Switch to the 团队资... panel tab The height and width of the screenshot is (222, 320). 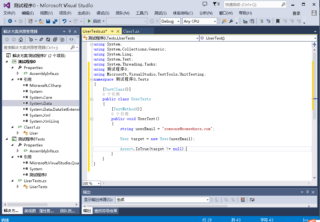click(67, 211)
